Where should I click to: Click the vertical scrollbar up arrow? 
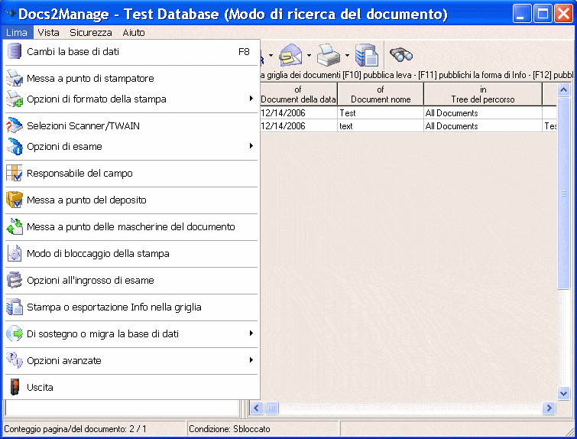click(563, 89)
